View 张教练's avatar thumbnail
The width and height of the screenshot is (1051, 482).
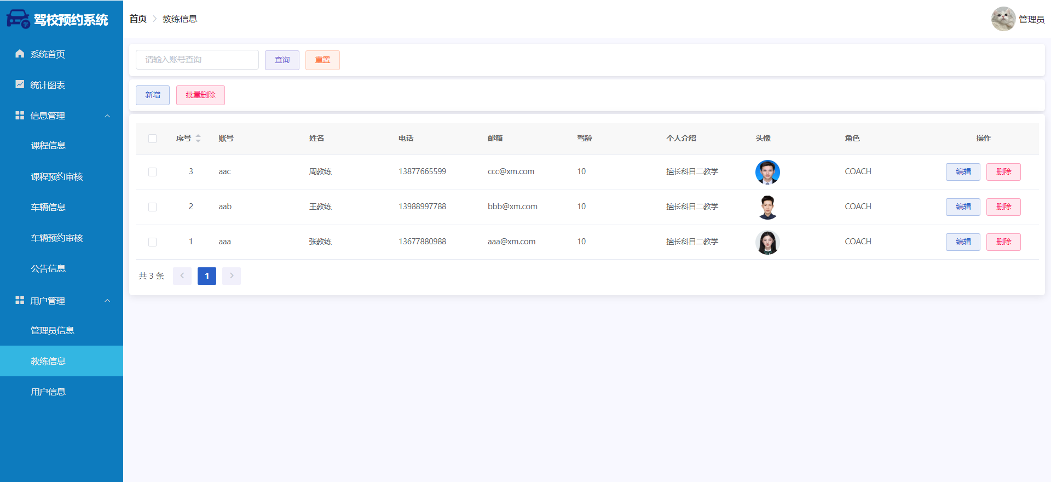767,242
